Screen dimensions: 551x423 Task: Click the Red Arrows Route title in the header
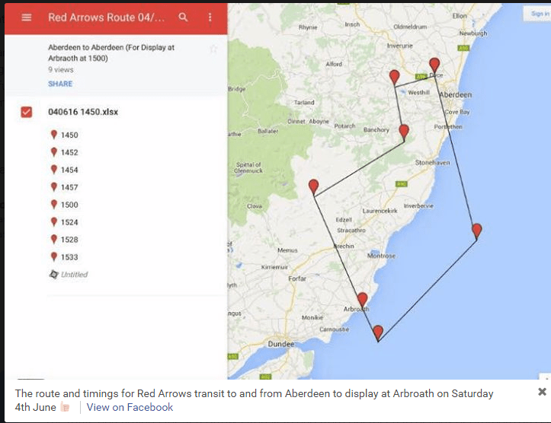(106, 17)
